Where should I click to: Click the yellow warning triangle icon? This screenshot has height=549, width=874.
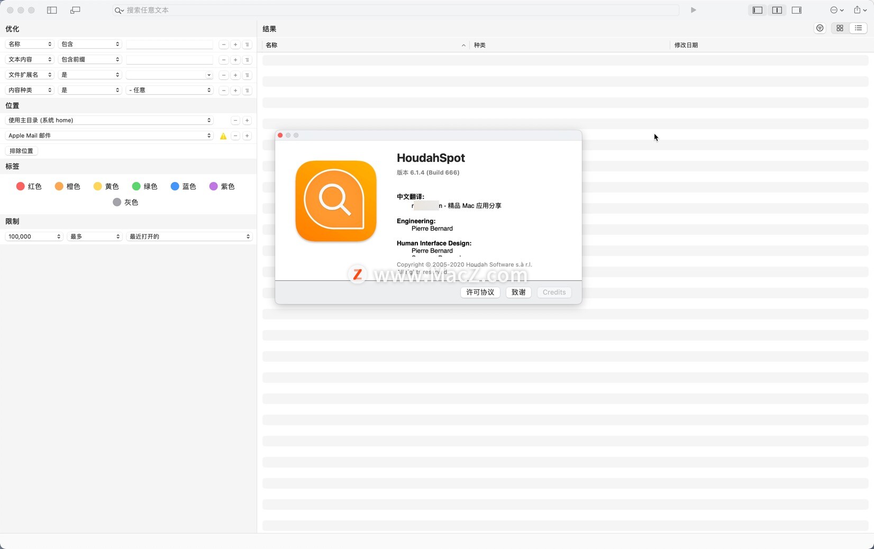[223, 136]
